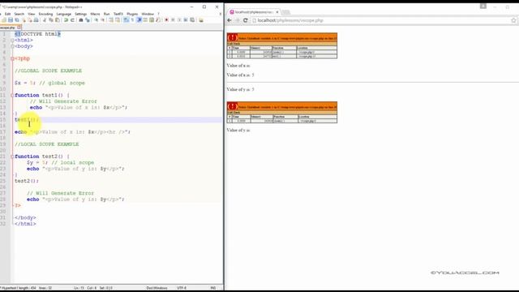
Task: Close the scope.php tab in Notepad++
Action: coord(19,28)
